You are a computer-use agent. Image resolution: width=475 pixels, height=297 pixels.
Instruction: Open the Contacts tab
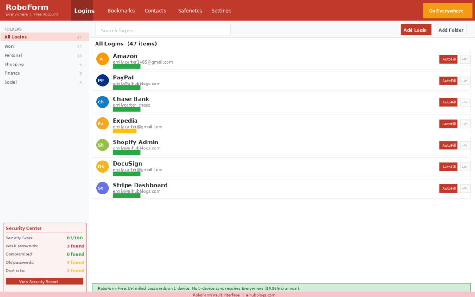155,10
